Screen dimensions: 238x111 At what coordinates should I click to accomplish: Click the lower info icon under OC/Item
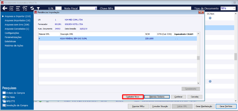pyautogui.click(x=210, y=82)
